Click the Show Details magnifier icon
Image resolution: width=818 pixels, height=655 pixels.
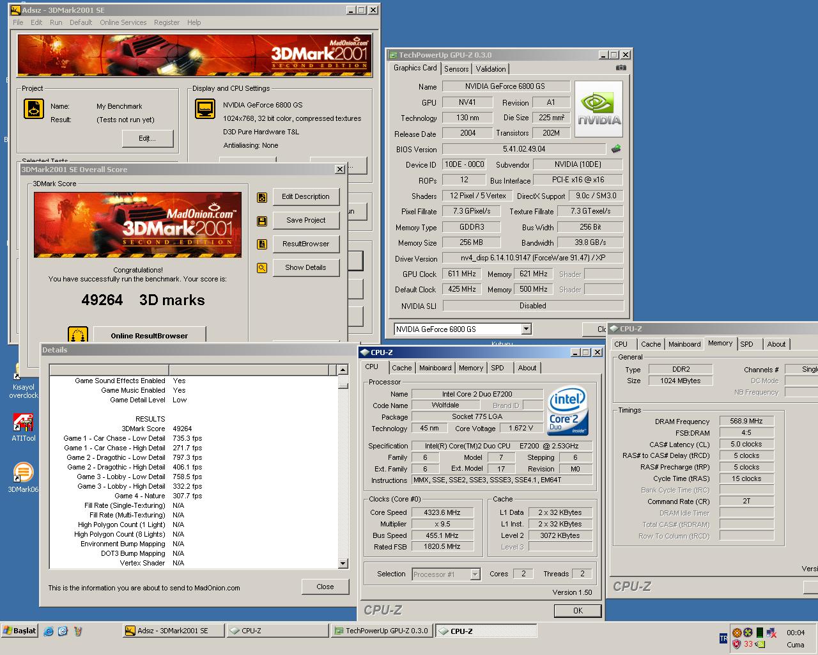[x=262, y=268]
